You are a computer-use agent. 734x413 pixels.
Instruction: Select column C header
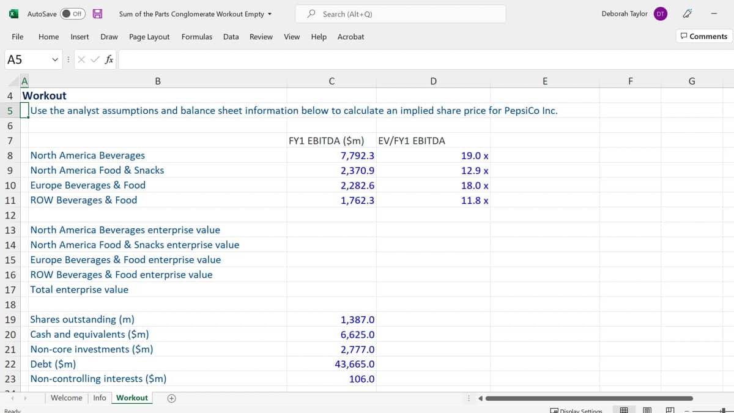coord(331,81)
